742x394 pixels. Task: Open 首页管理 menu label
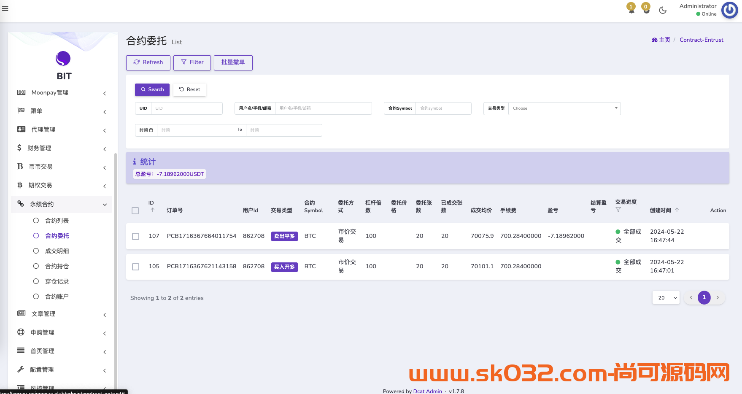pyautogui.click(x=43, y=351)
